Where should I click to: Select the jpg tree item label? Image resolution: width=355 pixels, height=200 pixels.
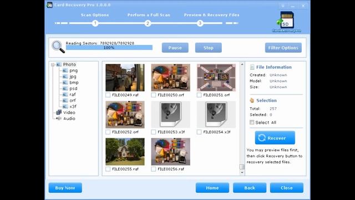[x=73, y=77]
